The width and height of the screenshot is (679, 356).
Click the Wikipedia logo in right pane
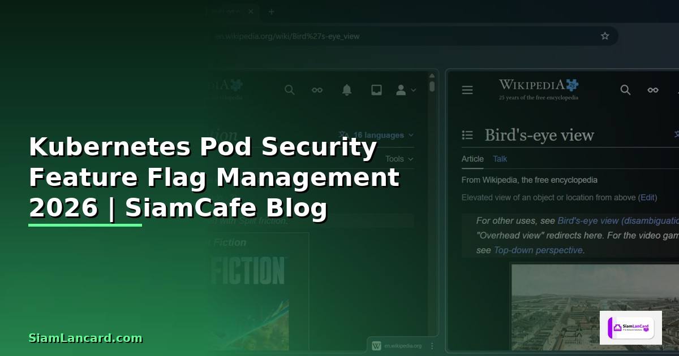pos(539,89)
